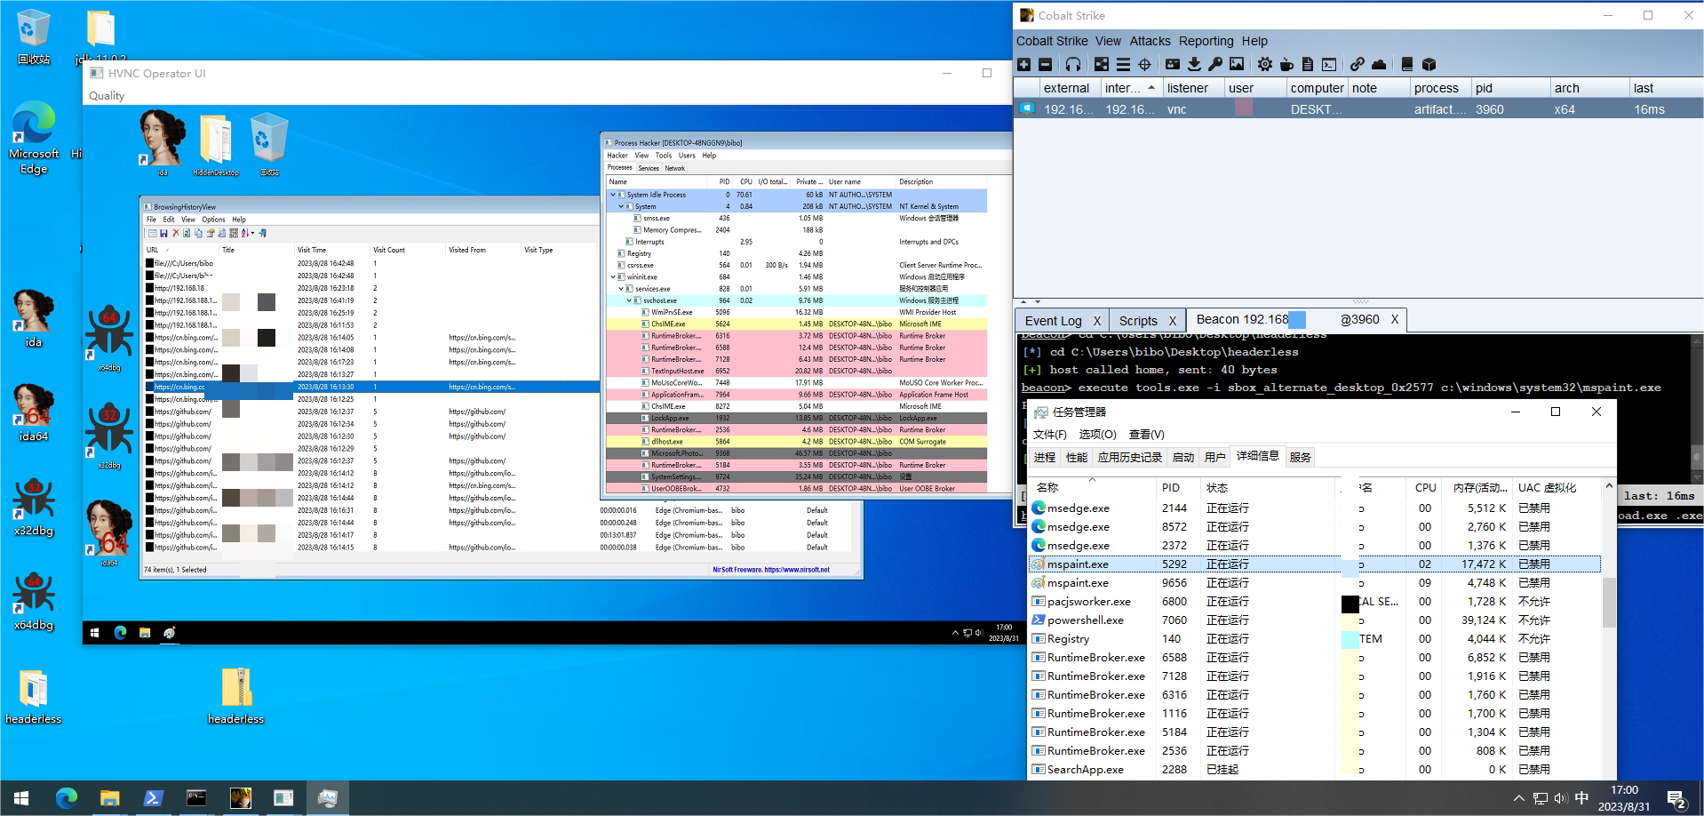Open the Attacks menu

(1150, 41)
